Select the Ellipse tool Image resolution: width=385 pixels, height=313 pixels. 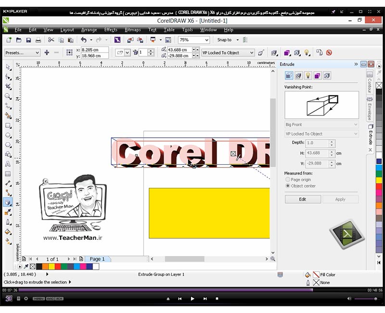8,135
